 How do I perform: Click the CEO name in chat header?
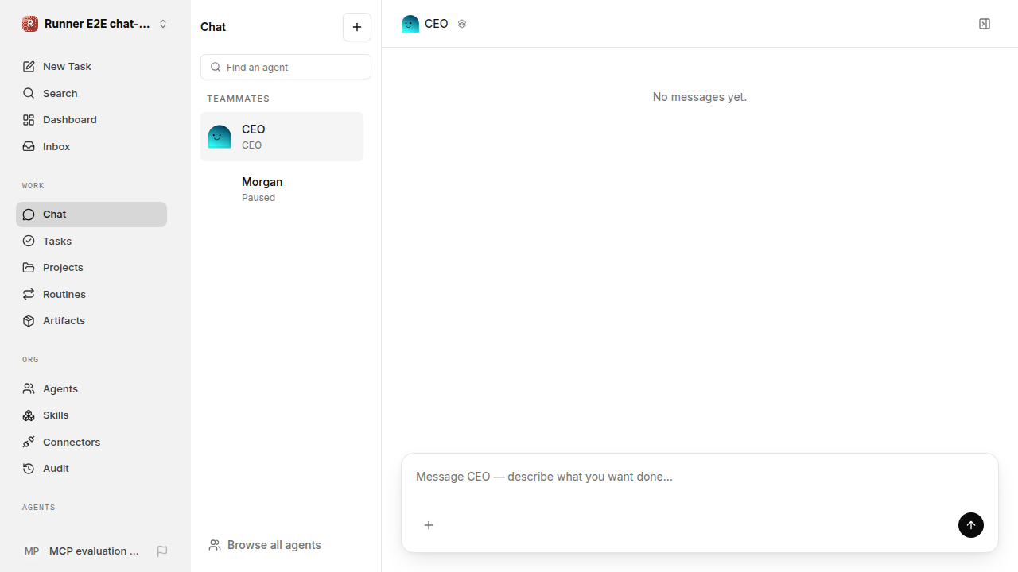pos(437,24)
